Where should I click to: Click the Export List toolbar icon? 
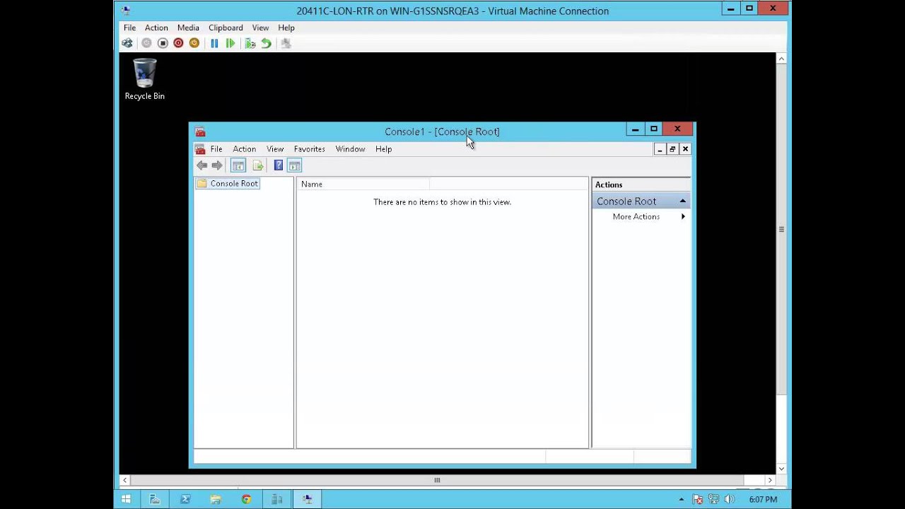click(258, 165)
